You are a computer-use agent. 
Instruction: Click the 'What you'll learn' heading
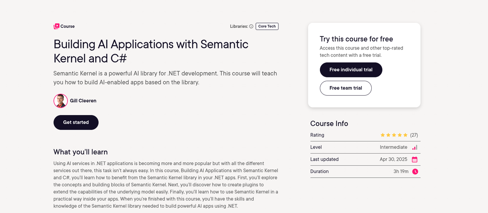(80, 152)
